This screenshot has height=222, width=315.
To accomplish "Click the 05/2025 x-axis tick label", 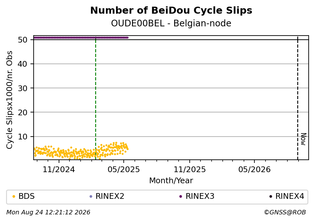I will [x=123, y=170].
